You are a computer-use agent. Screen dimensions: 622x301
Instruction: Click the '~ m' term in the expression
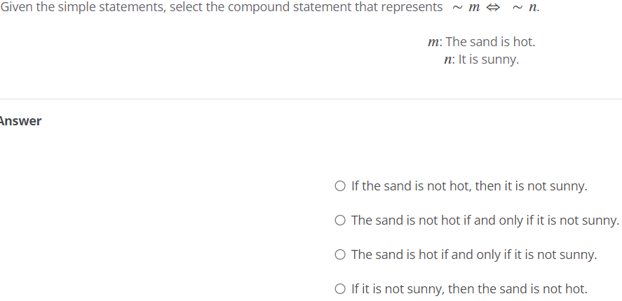pos(466,8)
